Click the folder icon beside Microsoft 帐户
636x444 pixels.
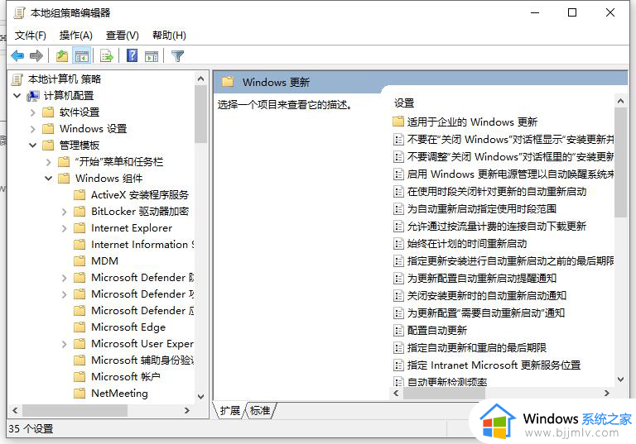pos(79,376)
